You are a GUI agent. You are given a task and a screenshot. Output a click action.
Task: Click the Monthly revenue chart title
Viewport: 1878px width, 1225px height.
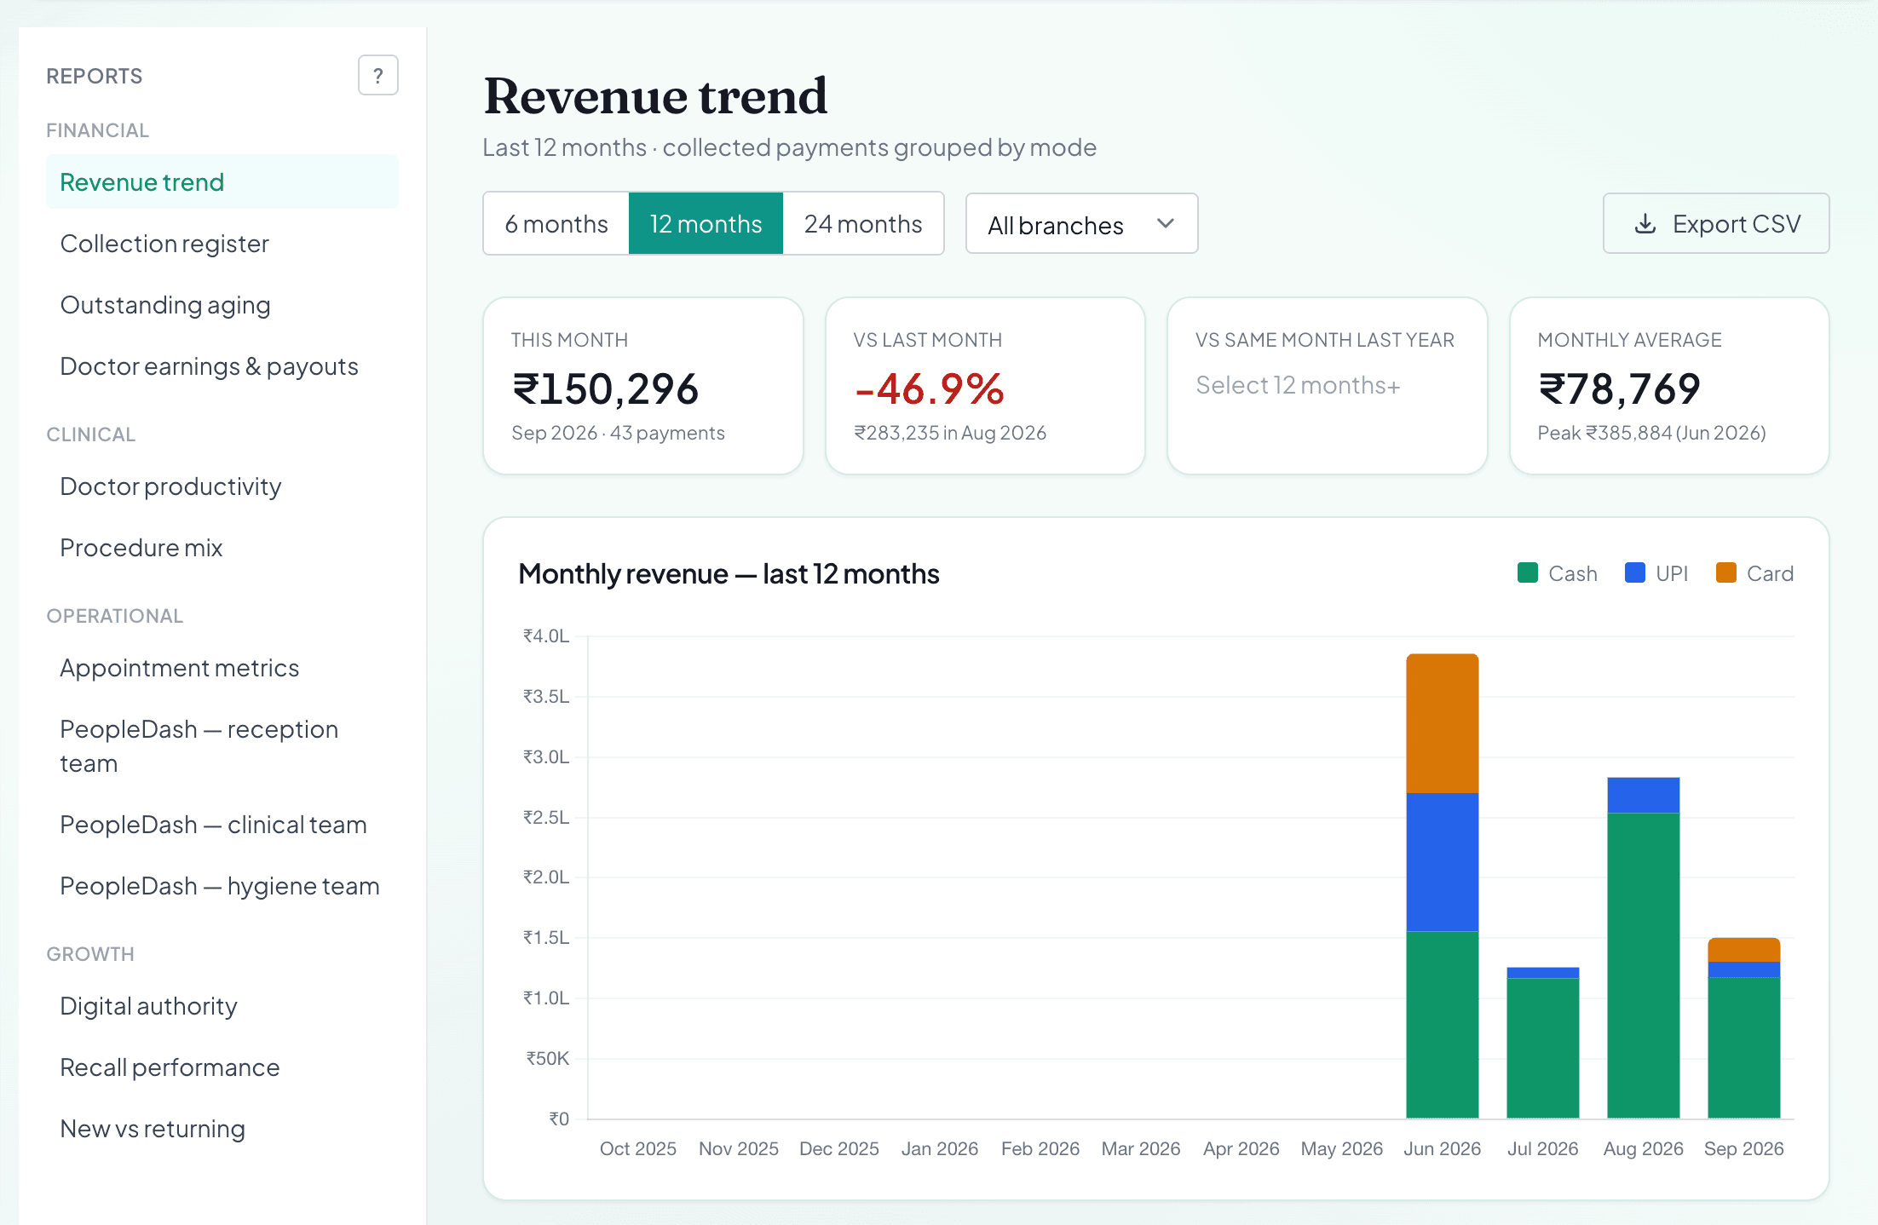coord(729,573)
